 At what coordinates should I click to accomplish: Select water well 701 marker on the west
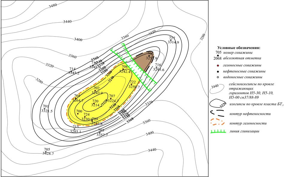45,109
